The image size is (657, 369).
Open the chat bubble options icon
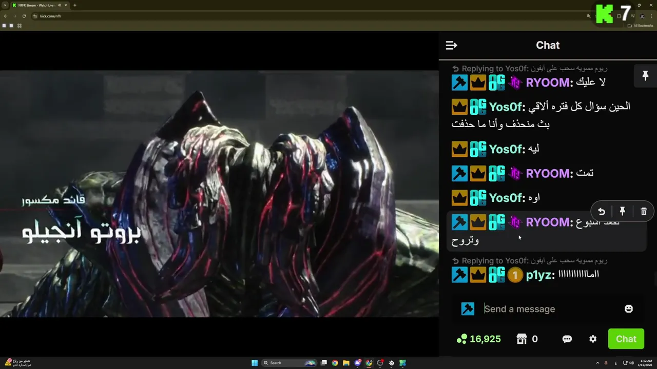pos(567,339)
